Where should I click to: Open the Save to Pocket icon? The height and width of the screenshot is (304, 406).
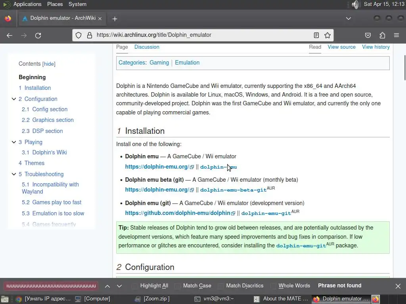point(368,35)
